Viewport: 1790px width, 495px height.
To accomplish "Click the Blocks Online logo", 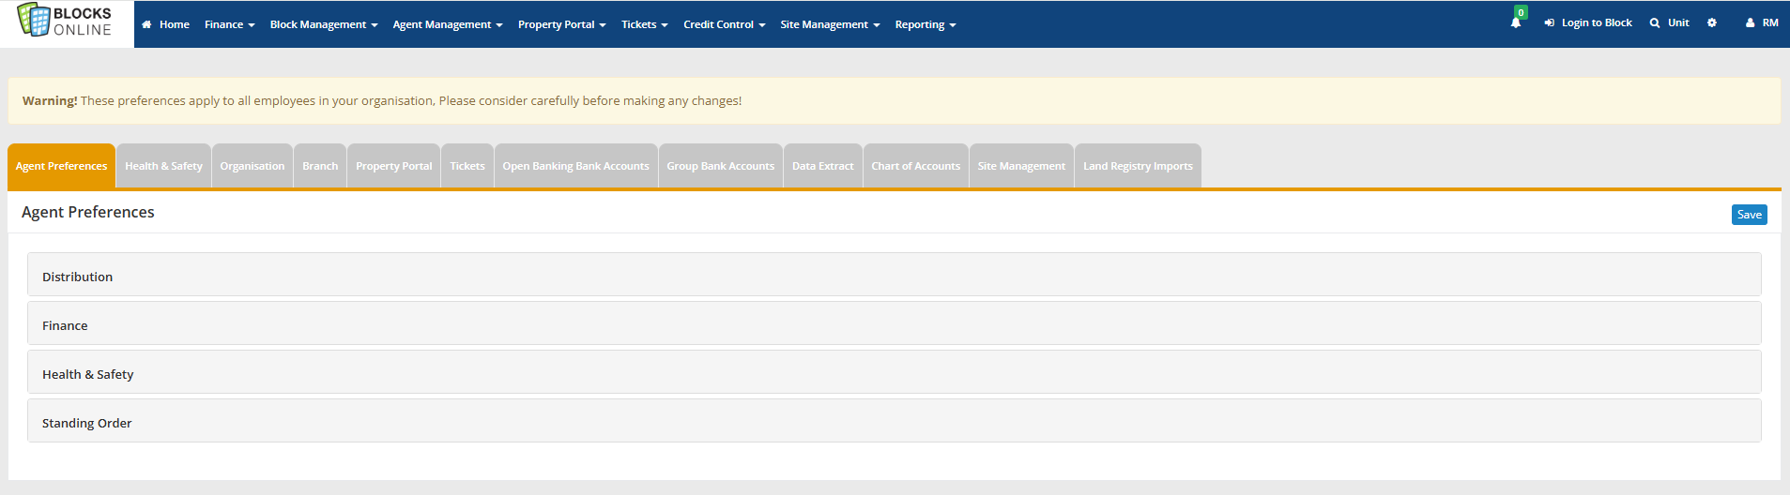I will (x=66, y=22).
